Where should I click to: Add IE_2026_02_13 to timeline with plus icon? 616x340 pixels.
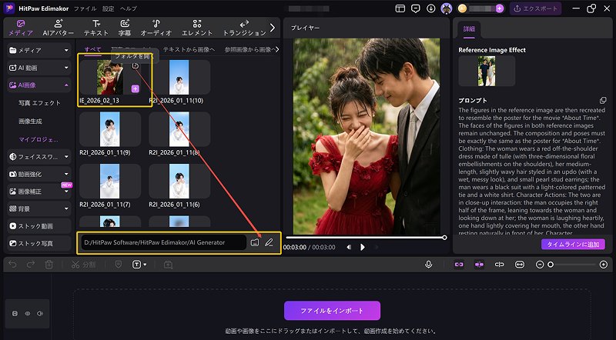tap(136, 88)
